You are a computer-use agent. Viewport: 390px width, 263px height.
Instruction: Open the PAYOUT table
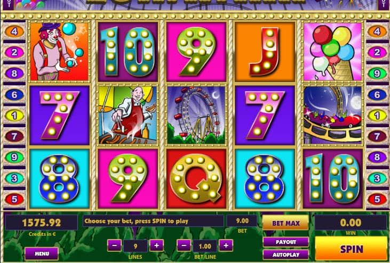click(x=286, y=242)
